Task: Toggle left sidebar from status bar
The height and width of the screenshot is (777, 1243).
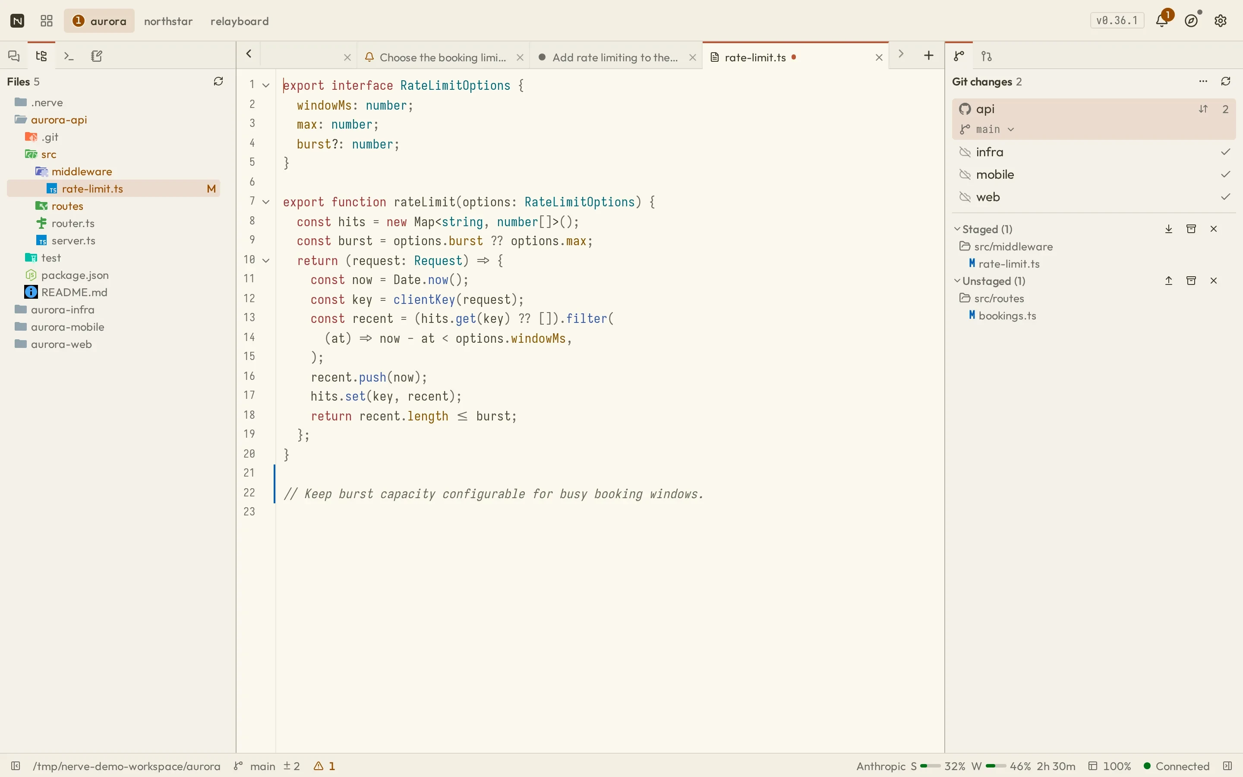Action: (16, 766)
